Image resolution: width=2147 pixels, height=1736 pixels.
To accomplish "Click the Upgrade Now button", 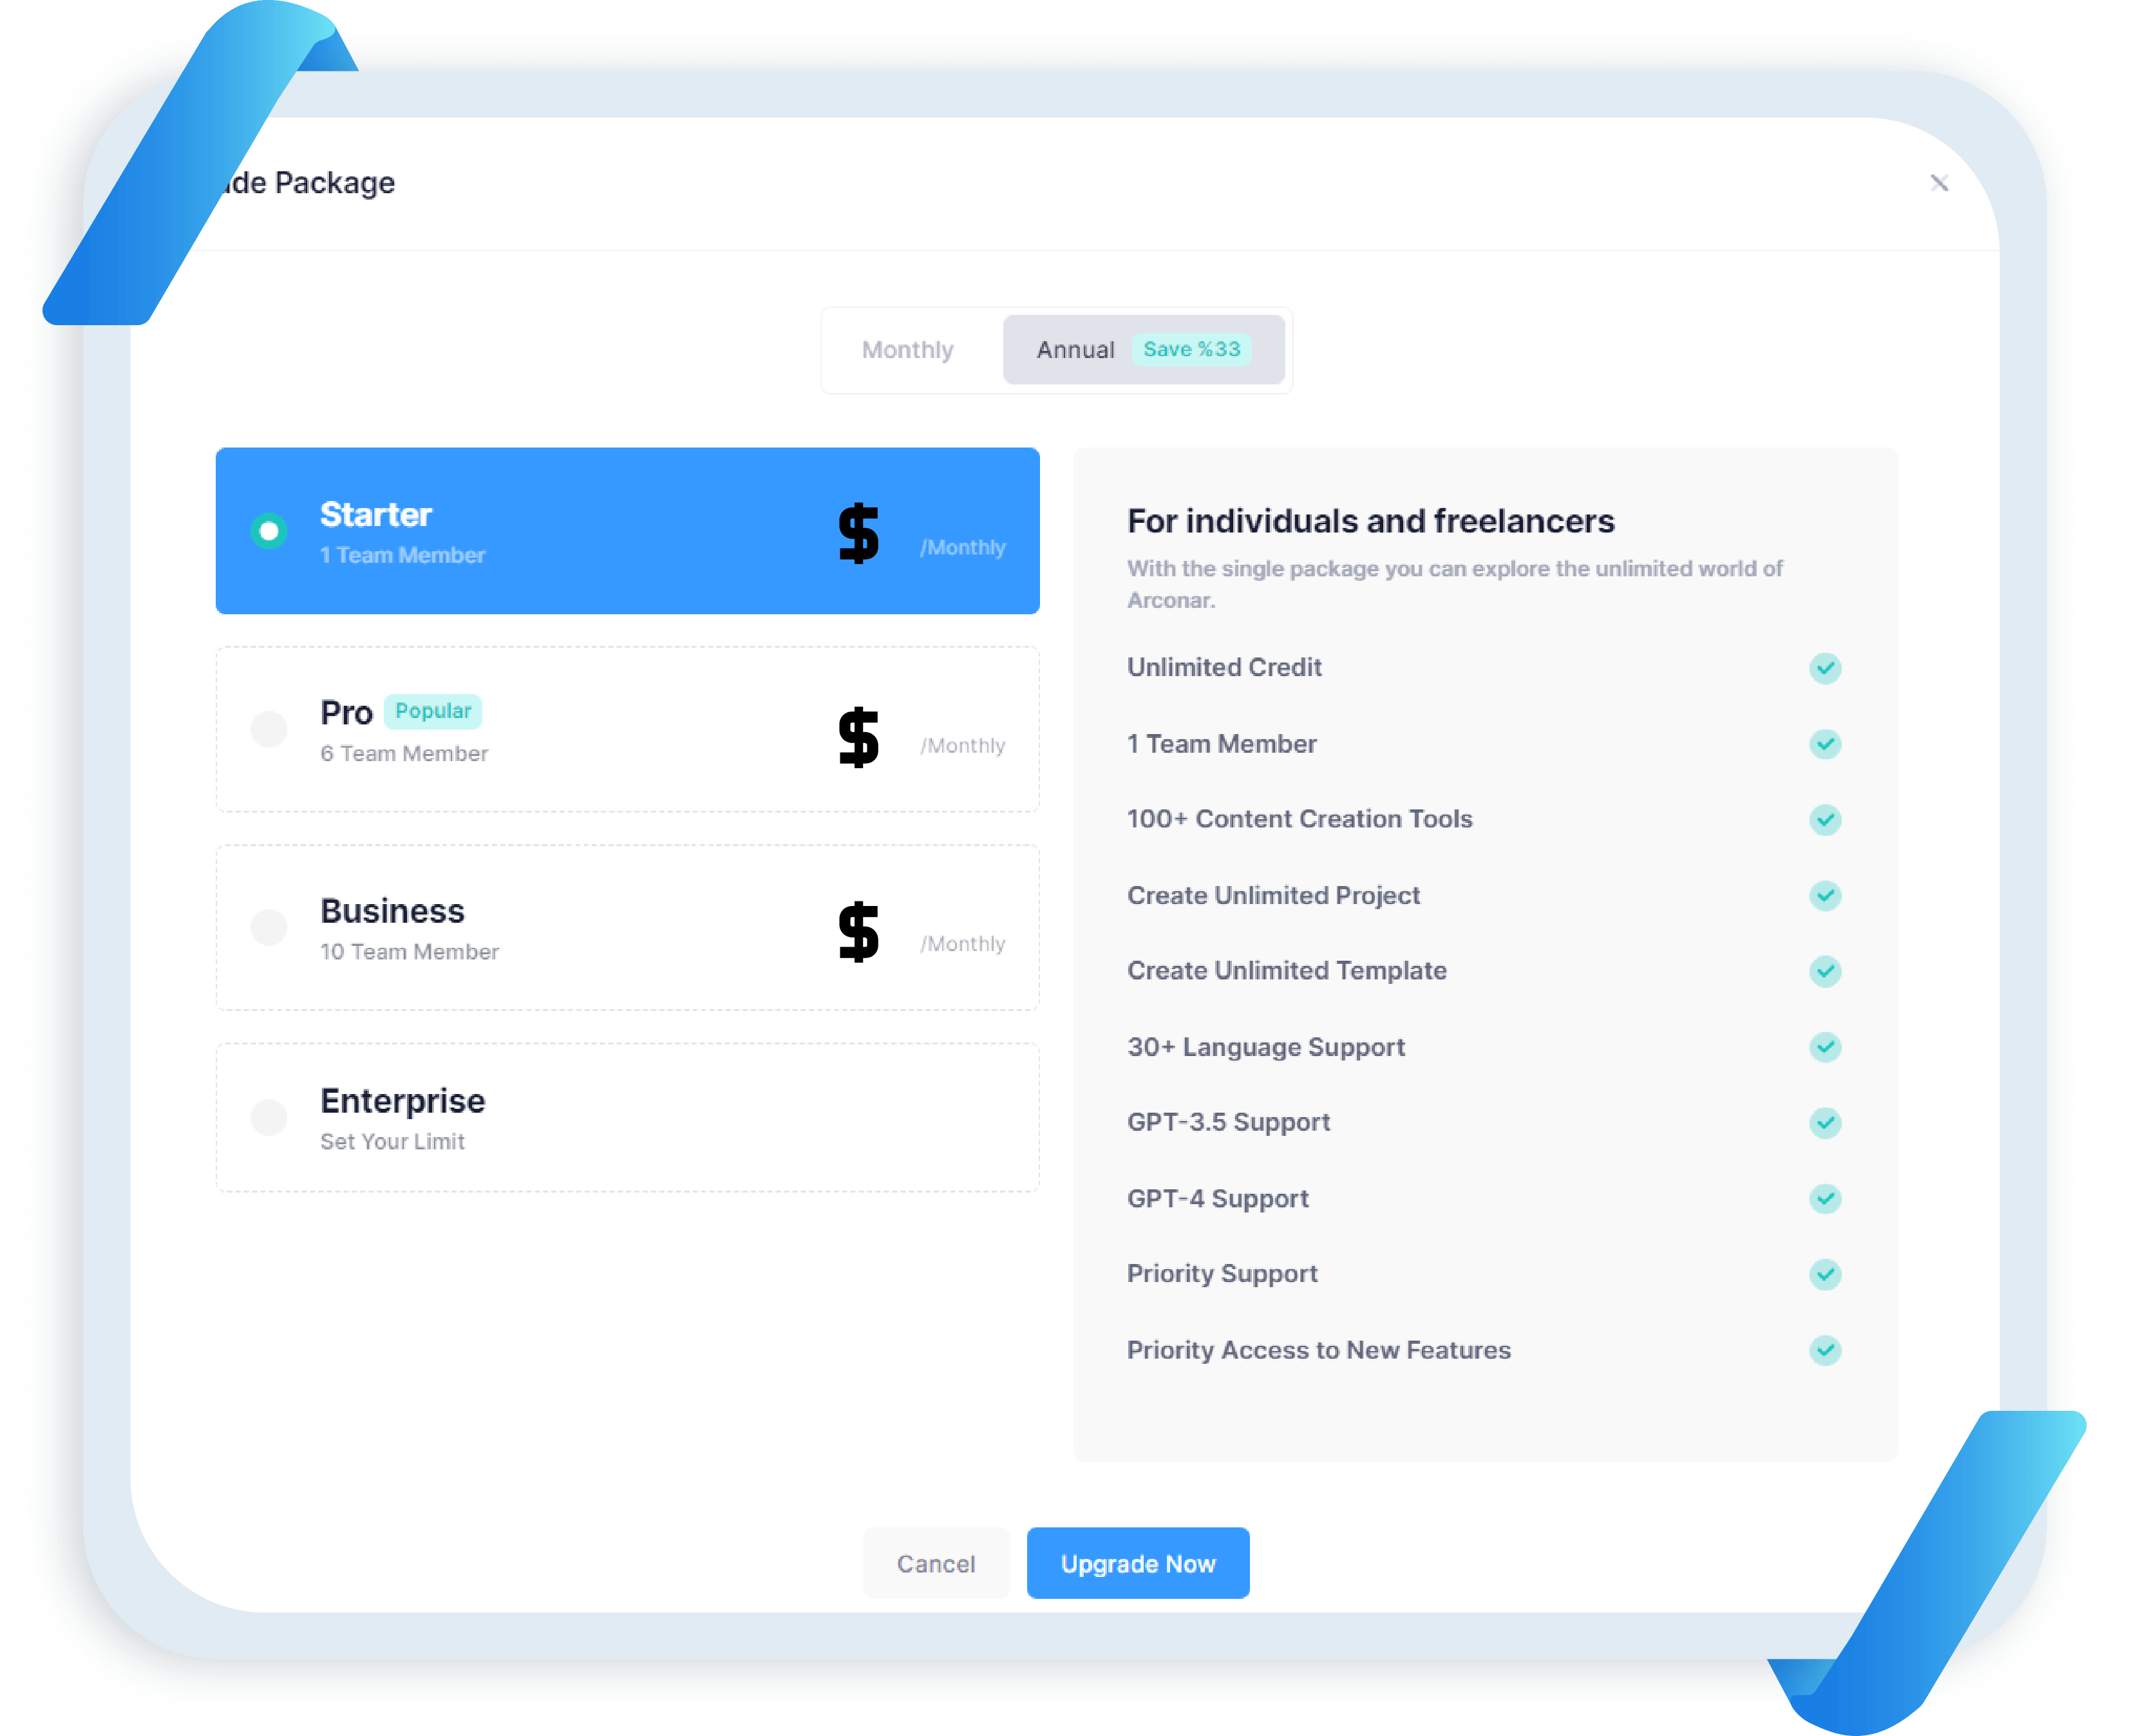I will click(x=1137, y=1563).
